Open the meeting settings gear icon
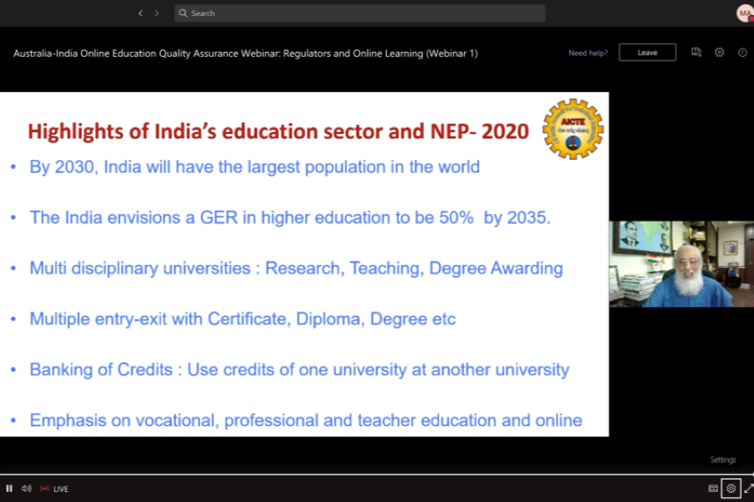The image size is (754, 502). 720,53
